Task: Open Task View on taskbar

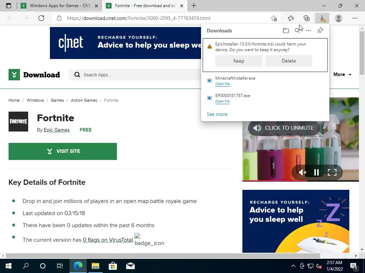Action: click(x=60, y=266)
